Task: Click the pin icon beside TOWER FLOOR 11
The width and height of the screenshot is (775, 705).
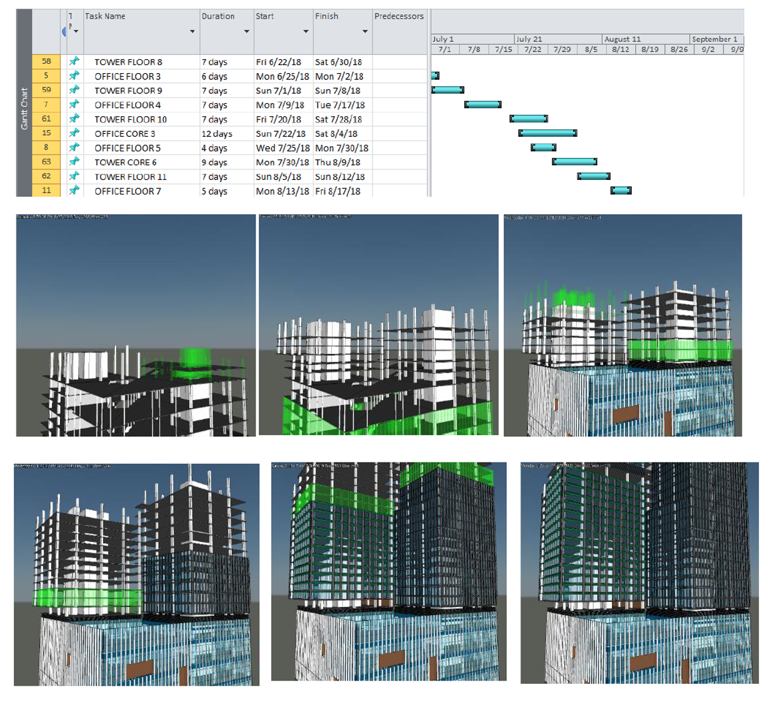Action: [76, 177]
